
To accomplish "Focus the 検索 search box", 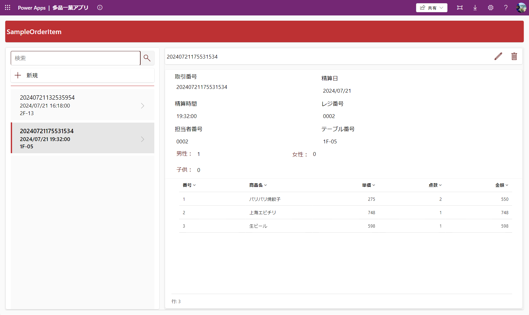I will click(76, 58).
